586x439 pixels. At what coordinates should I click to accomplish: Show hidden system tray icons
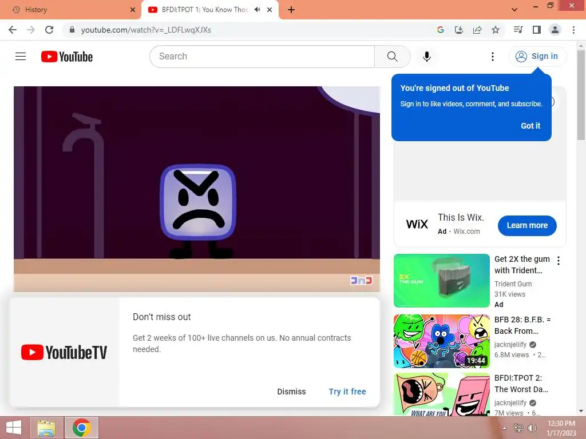click(504, 428)
